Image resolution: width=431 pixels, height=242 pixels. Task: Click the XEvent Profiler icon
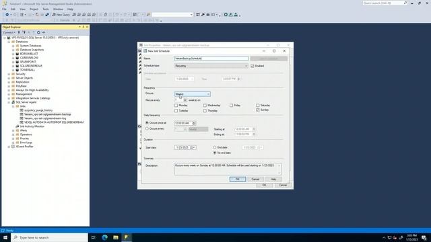(13, 147)
